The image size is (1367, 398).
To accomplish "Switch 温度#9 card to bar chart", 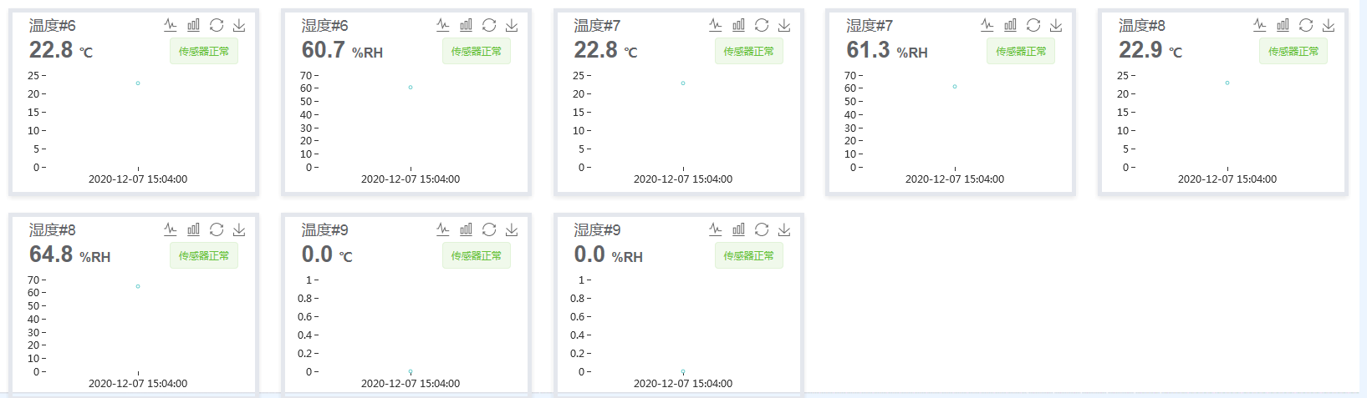I will (x=466, y=229).
